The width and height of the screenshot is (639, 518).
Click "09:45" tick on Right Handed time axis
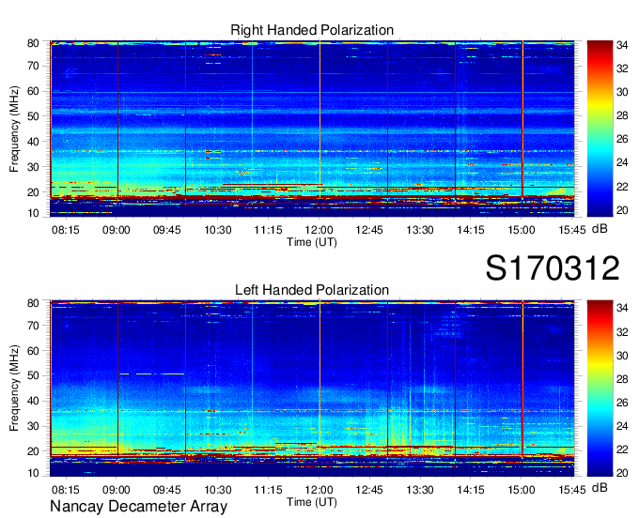click(166, 230)
